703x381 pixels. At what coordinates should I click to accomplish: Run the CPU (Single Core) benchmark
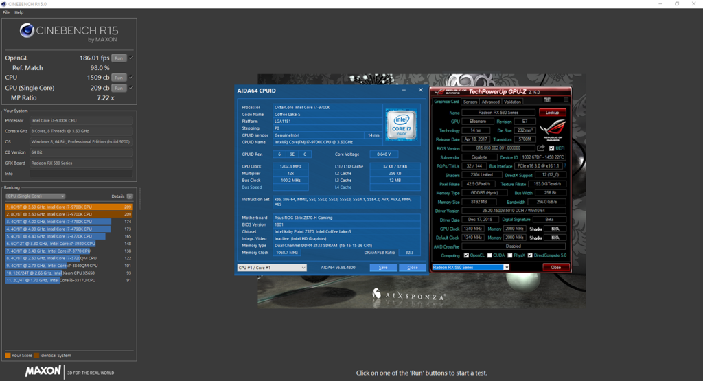(x=119, y=88)
